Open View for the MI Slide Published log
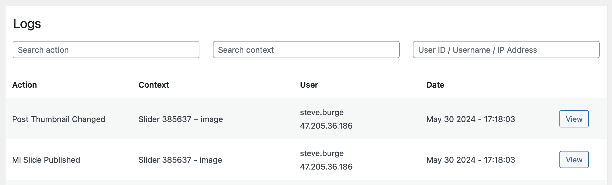The height and width of the screenshot is (185, 612). point(574,160)
